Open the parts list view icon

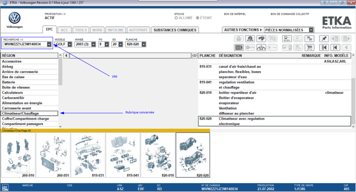239,48
